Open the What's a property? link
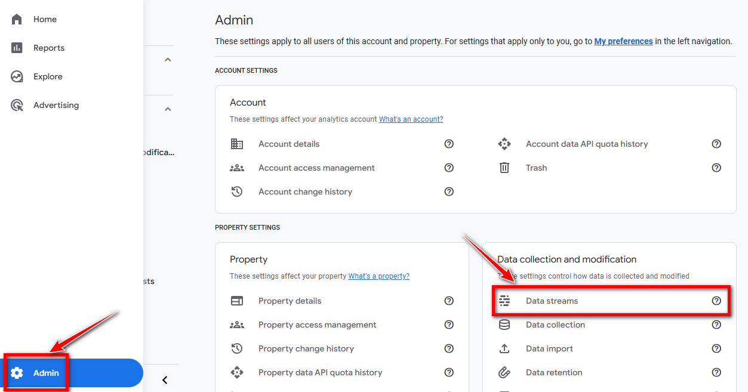748x392 pixels. [x=378, y=276]
